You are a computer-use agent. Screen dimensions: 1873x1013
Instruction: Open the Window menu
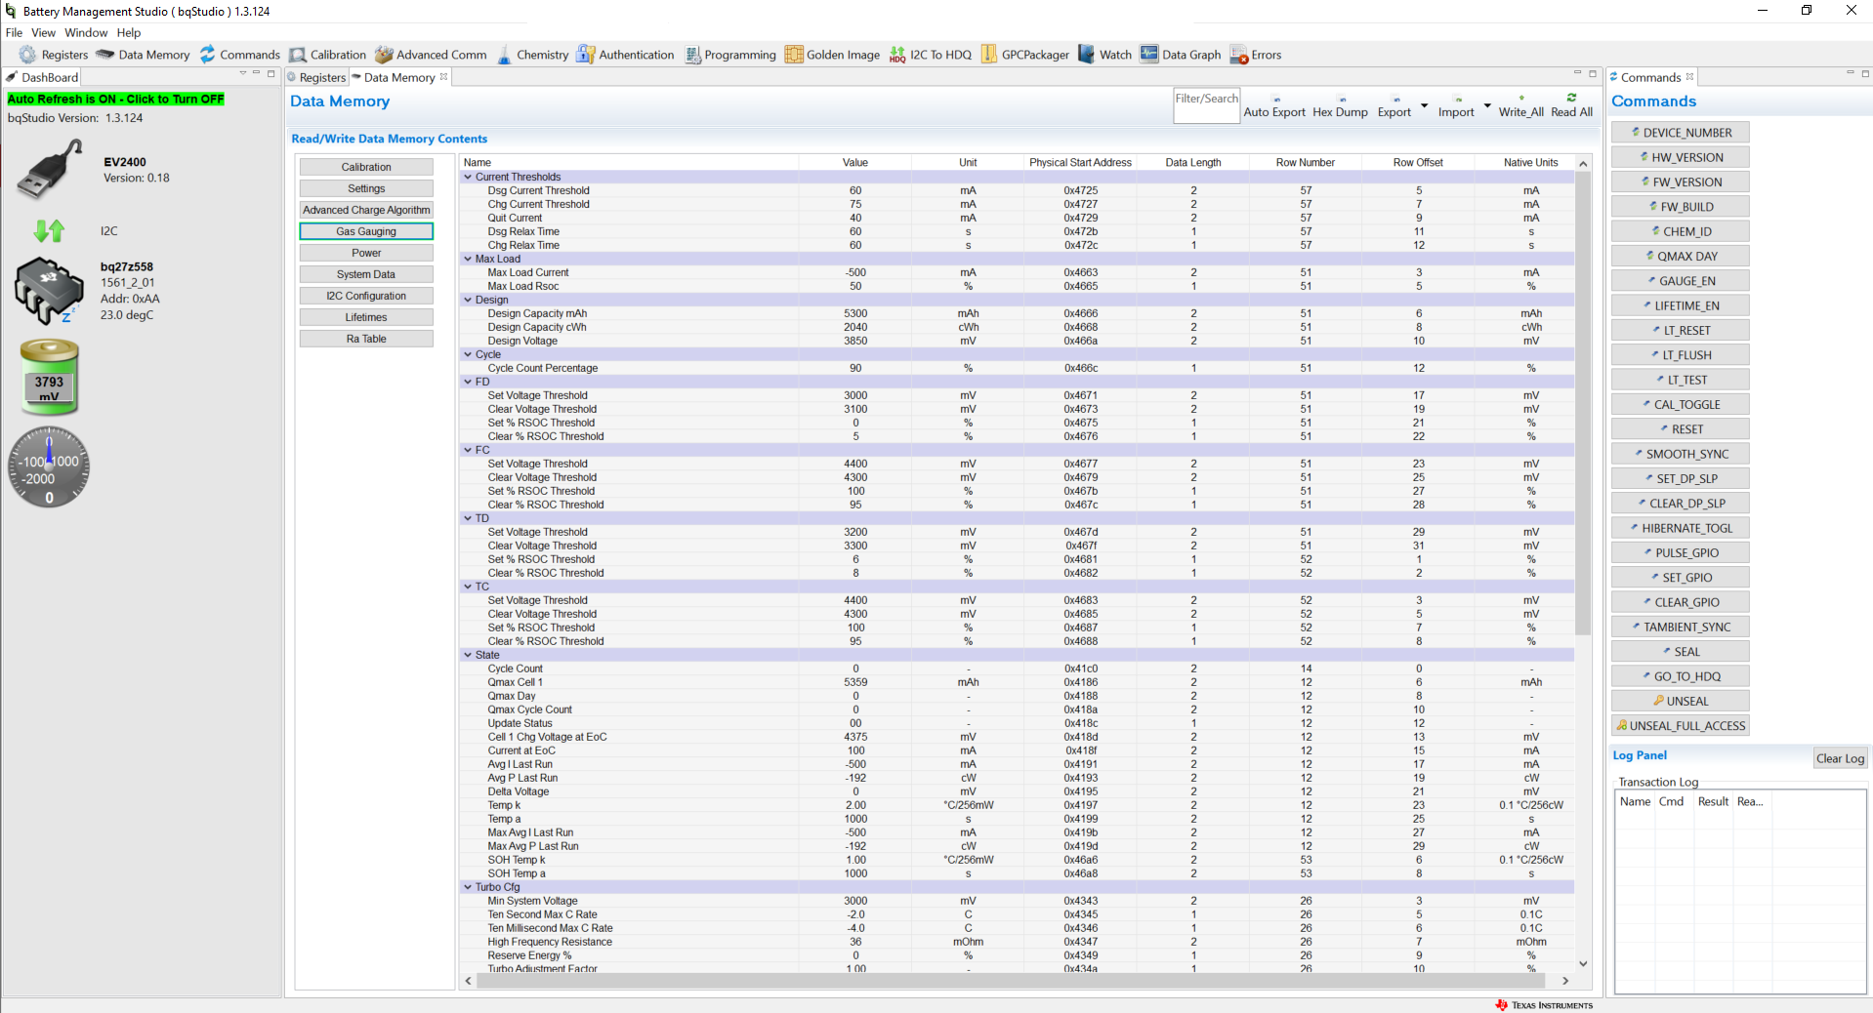click(86, 32)
